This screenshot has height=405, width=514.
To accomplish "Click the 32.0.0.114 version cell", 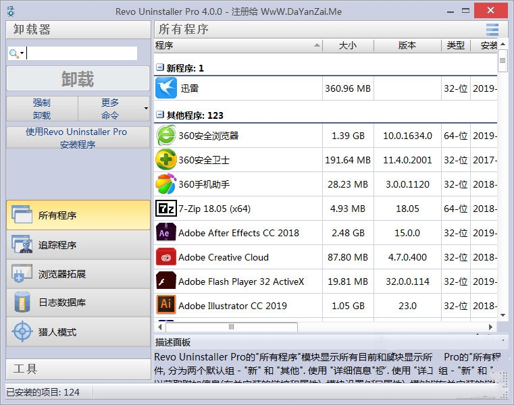I will coord(407,281).
